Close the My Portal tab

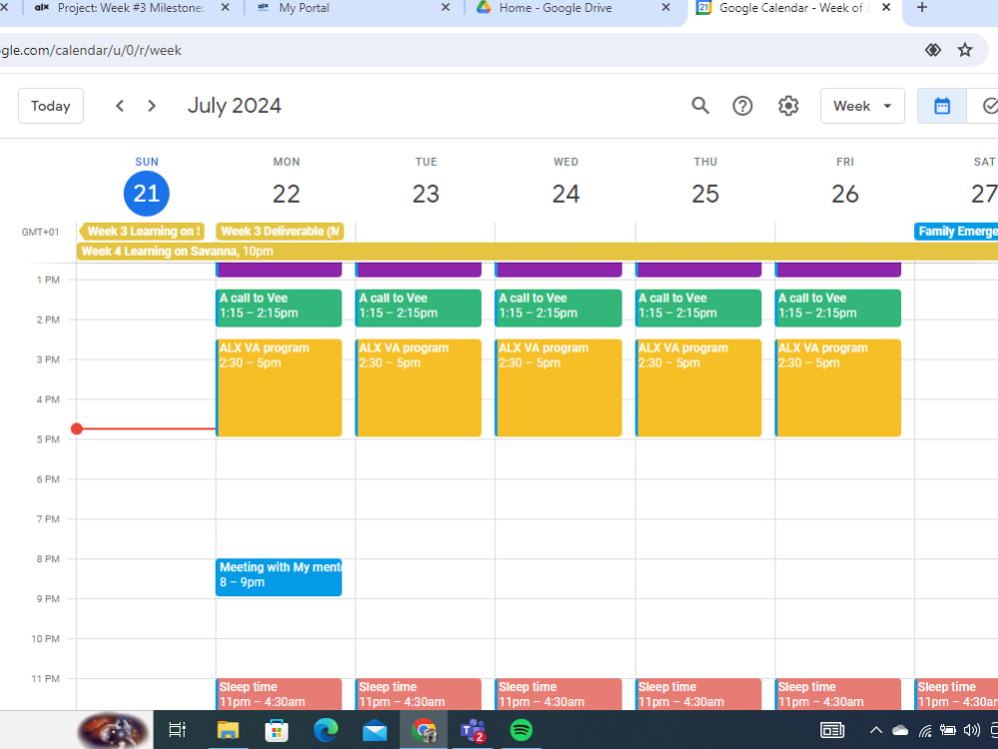[x=445, y=8]
